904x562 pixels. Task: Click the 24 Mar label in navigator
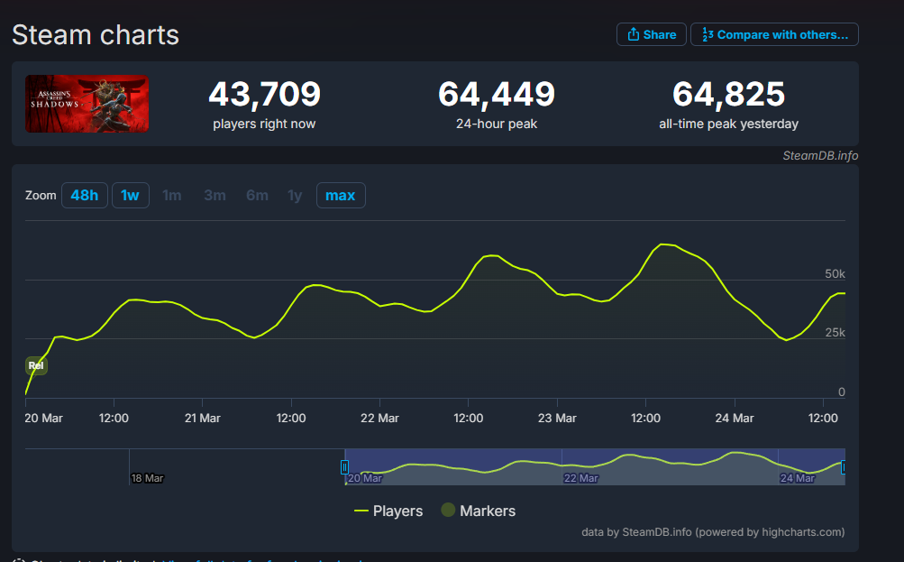point(798,478)
